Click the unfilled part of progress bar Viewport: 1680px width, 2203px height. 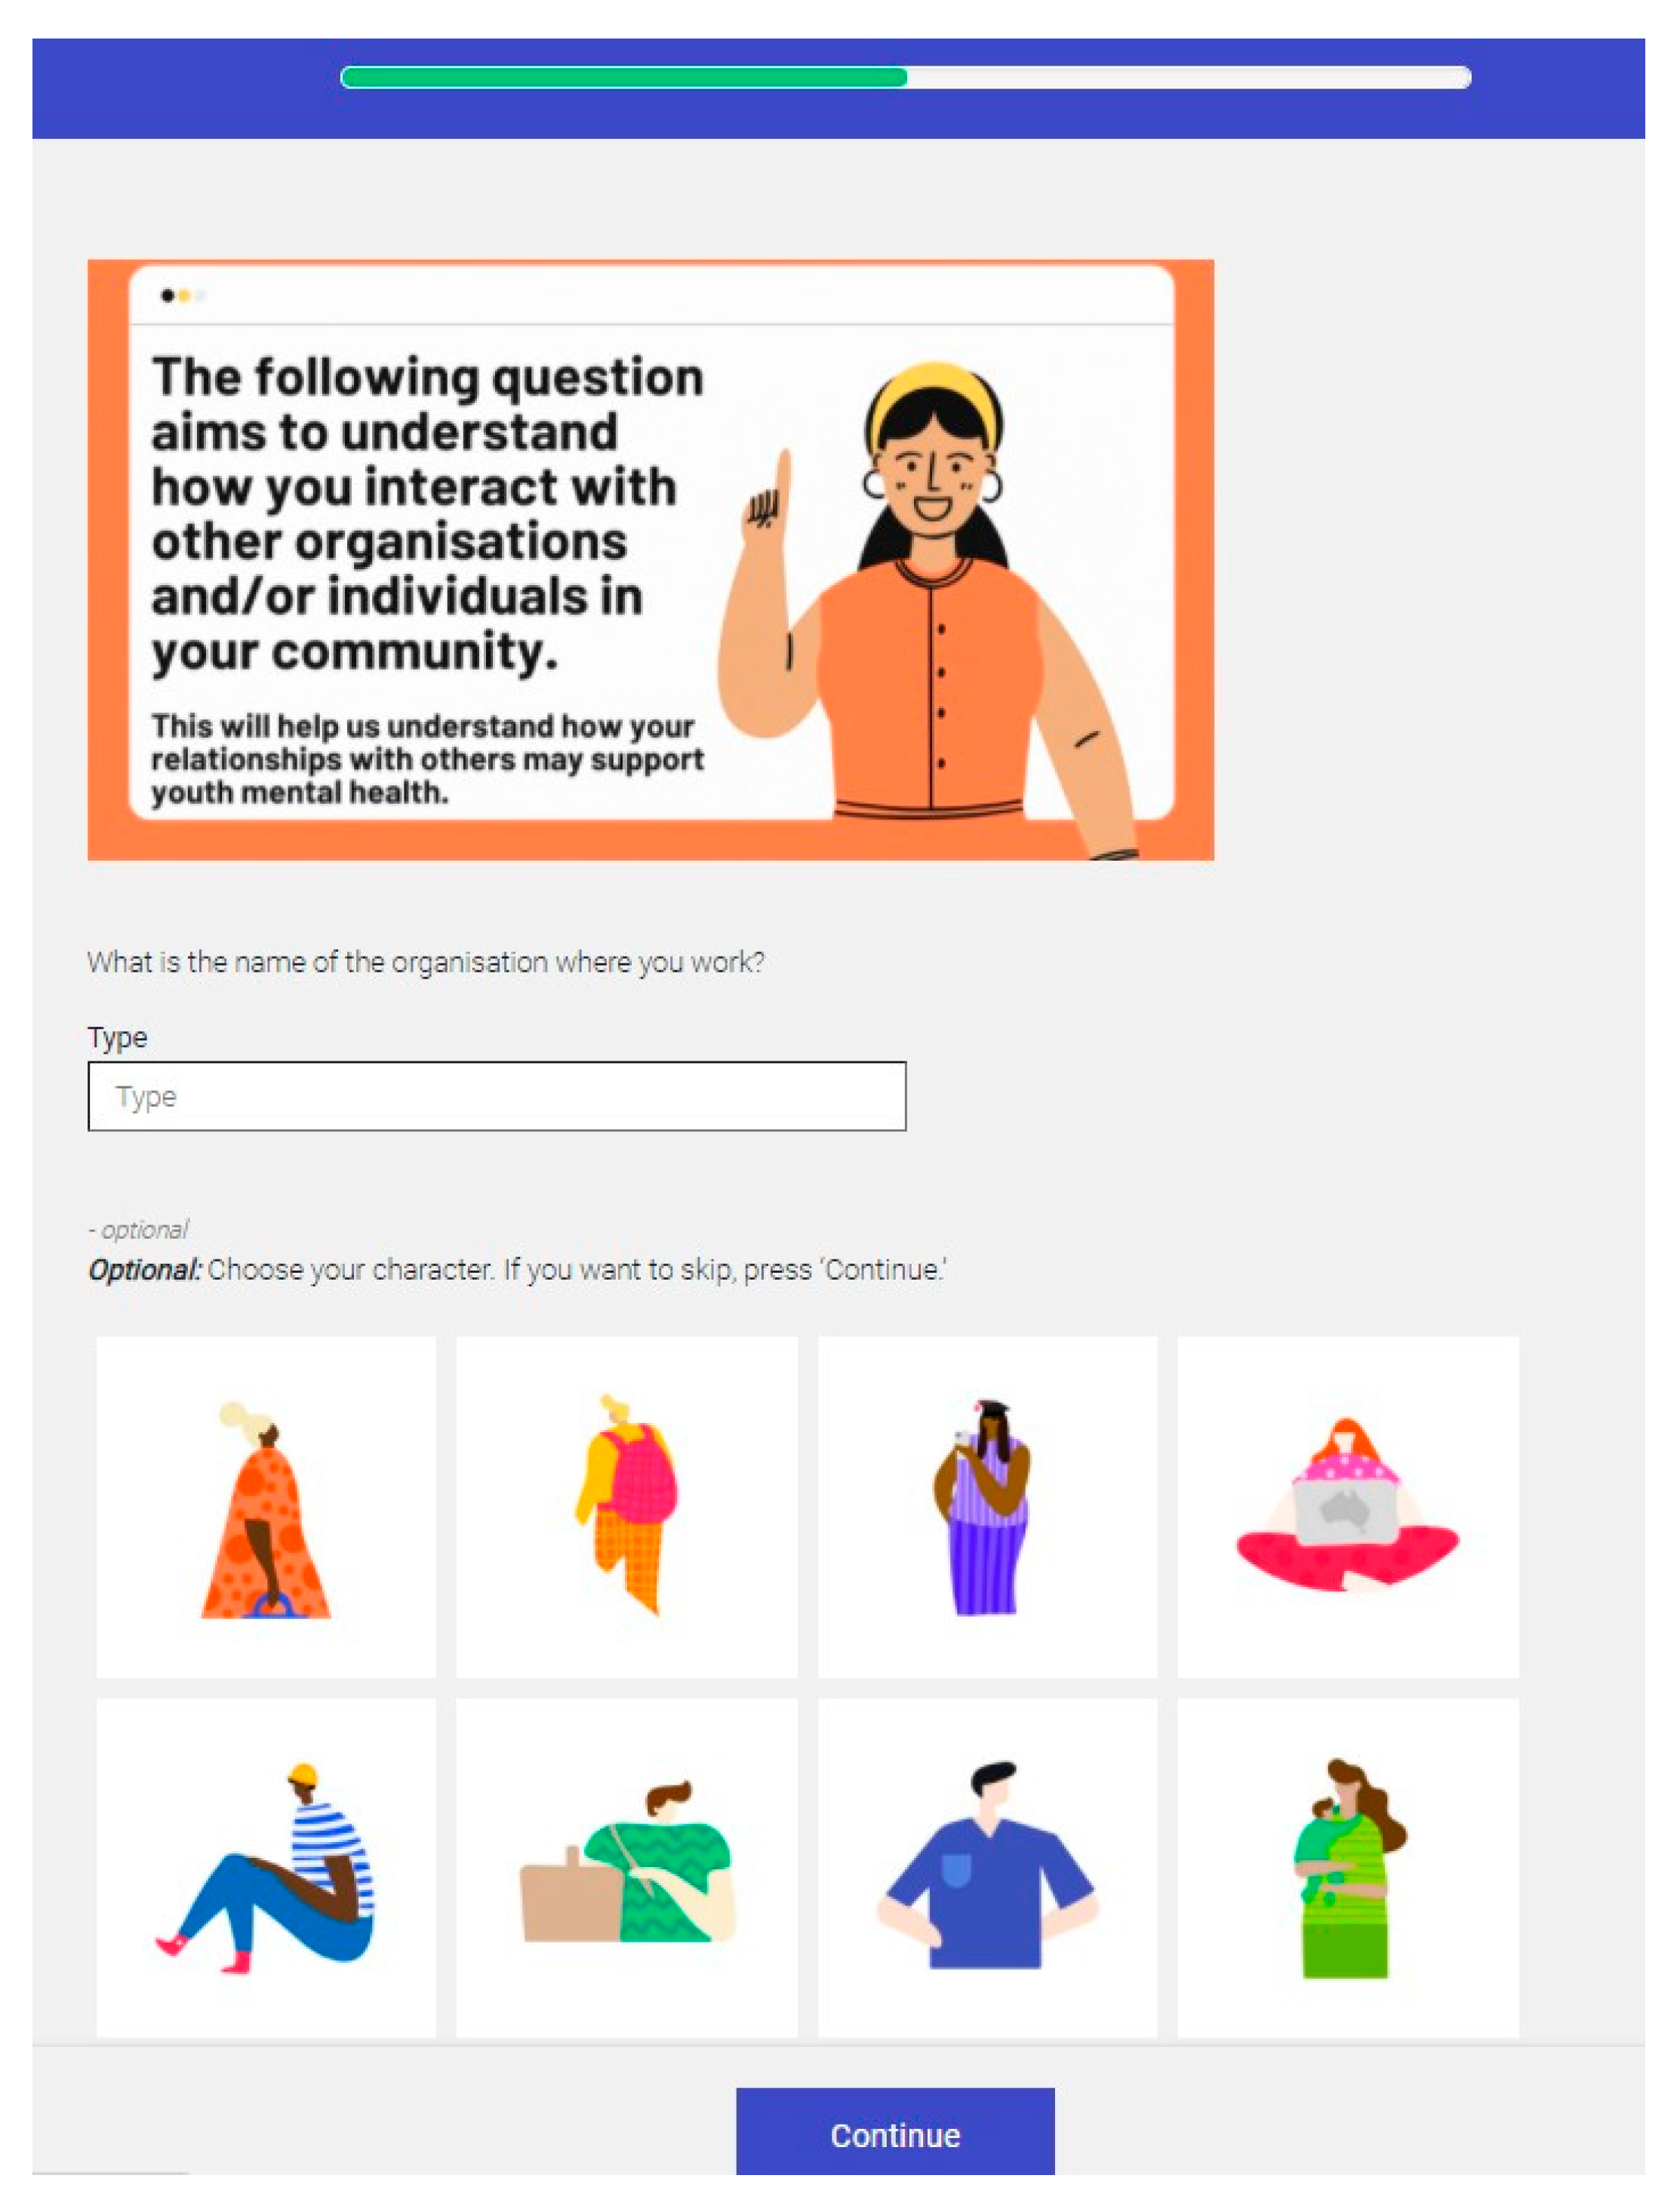[x=1189, y=78]
